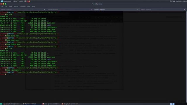Click the workspace switcher in bottom panel
Viewport: 187px width, 105px height.
(172, 104)
